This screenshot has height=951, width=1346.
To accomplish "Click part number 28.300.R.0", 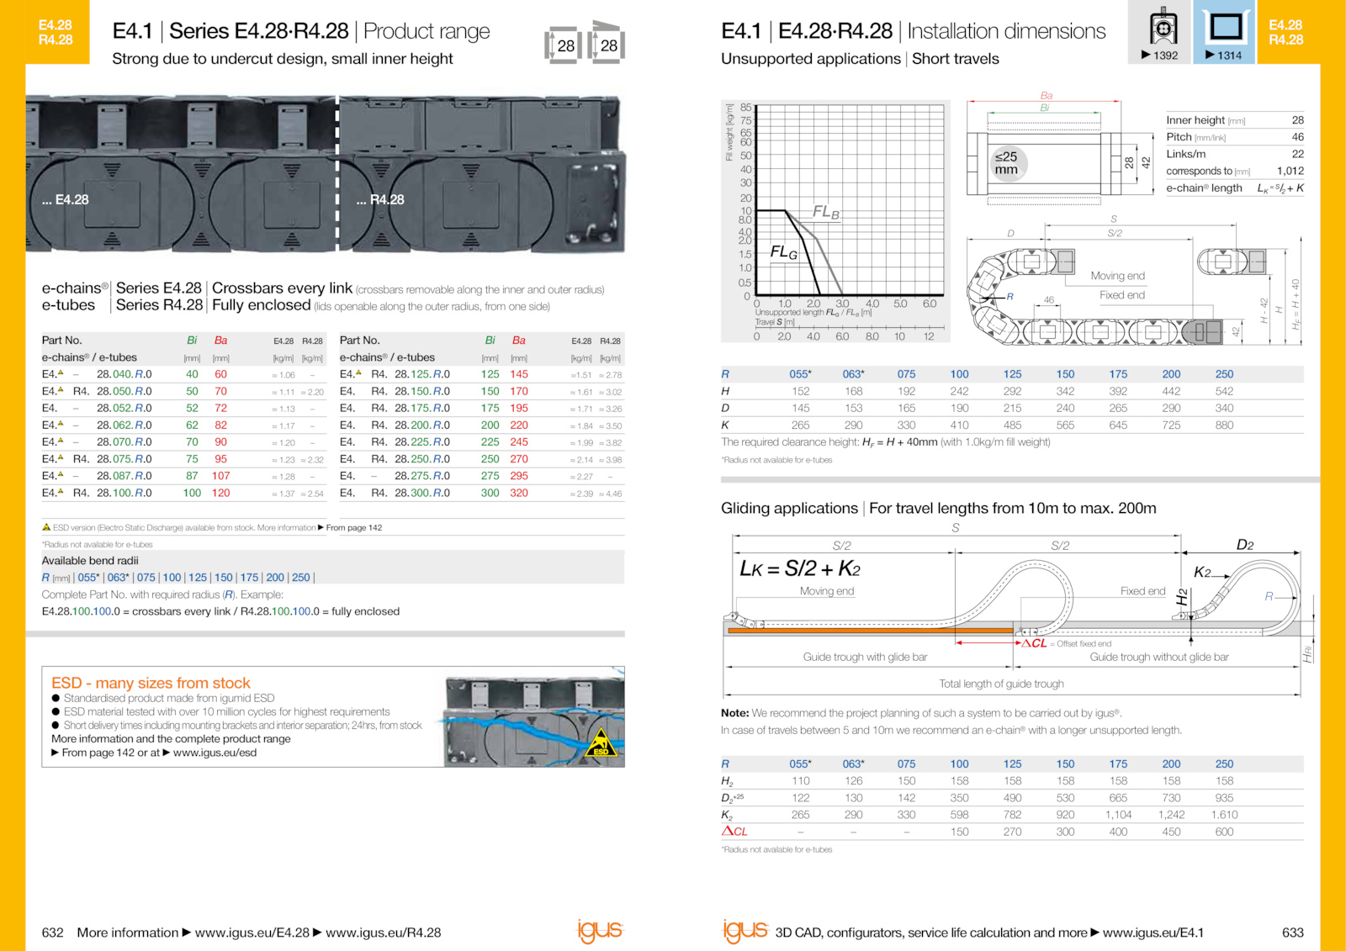I will click(422, 493).
